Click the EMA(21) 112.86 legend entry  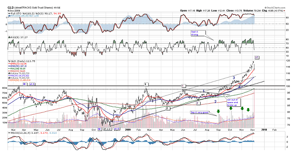click(x=18, y=64)
